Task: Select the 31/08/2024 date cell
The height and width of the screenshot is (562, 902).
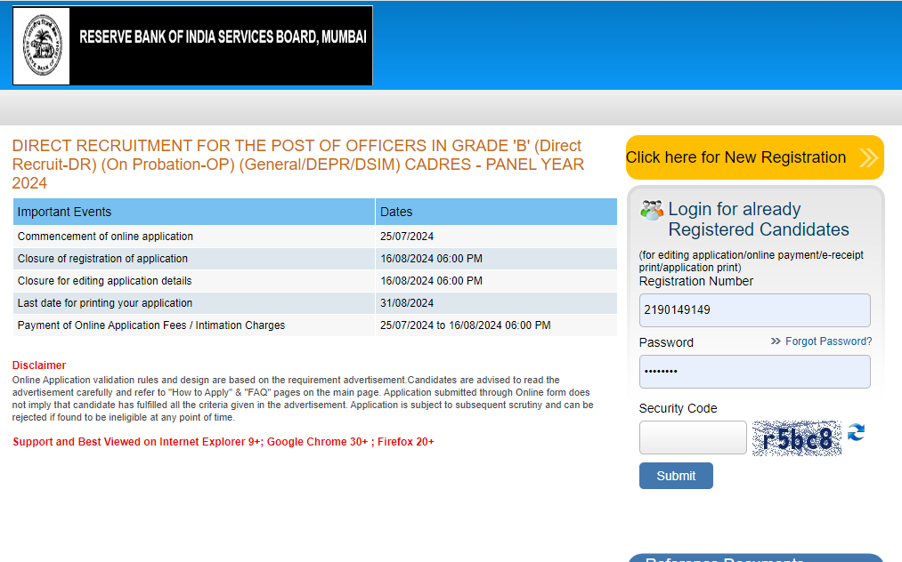Action: coord(496,303)
